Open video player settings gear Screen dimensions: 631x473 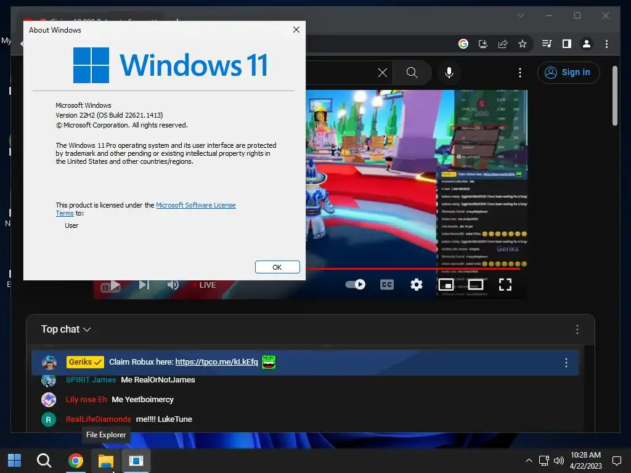(x=417, y=285)
